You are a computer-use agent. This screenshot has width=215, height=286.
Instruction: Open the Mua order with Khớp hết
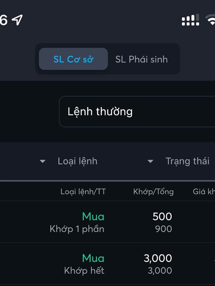pyautogui.click(x=107, y=264)
